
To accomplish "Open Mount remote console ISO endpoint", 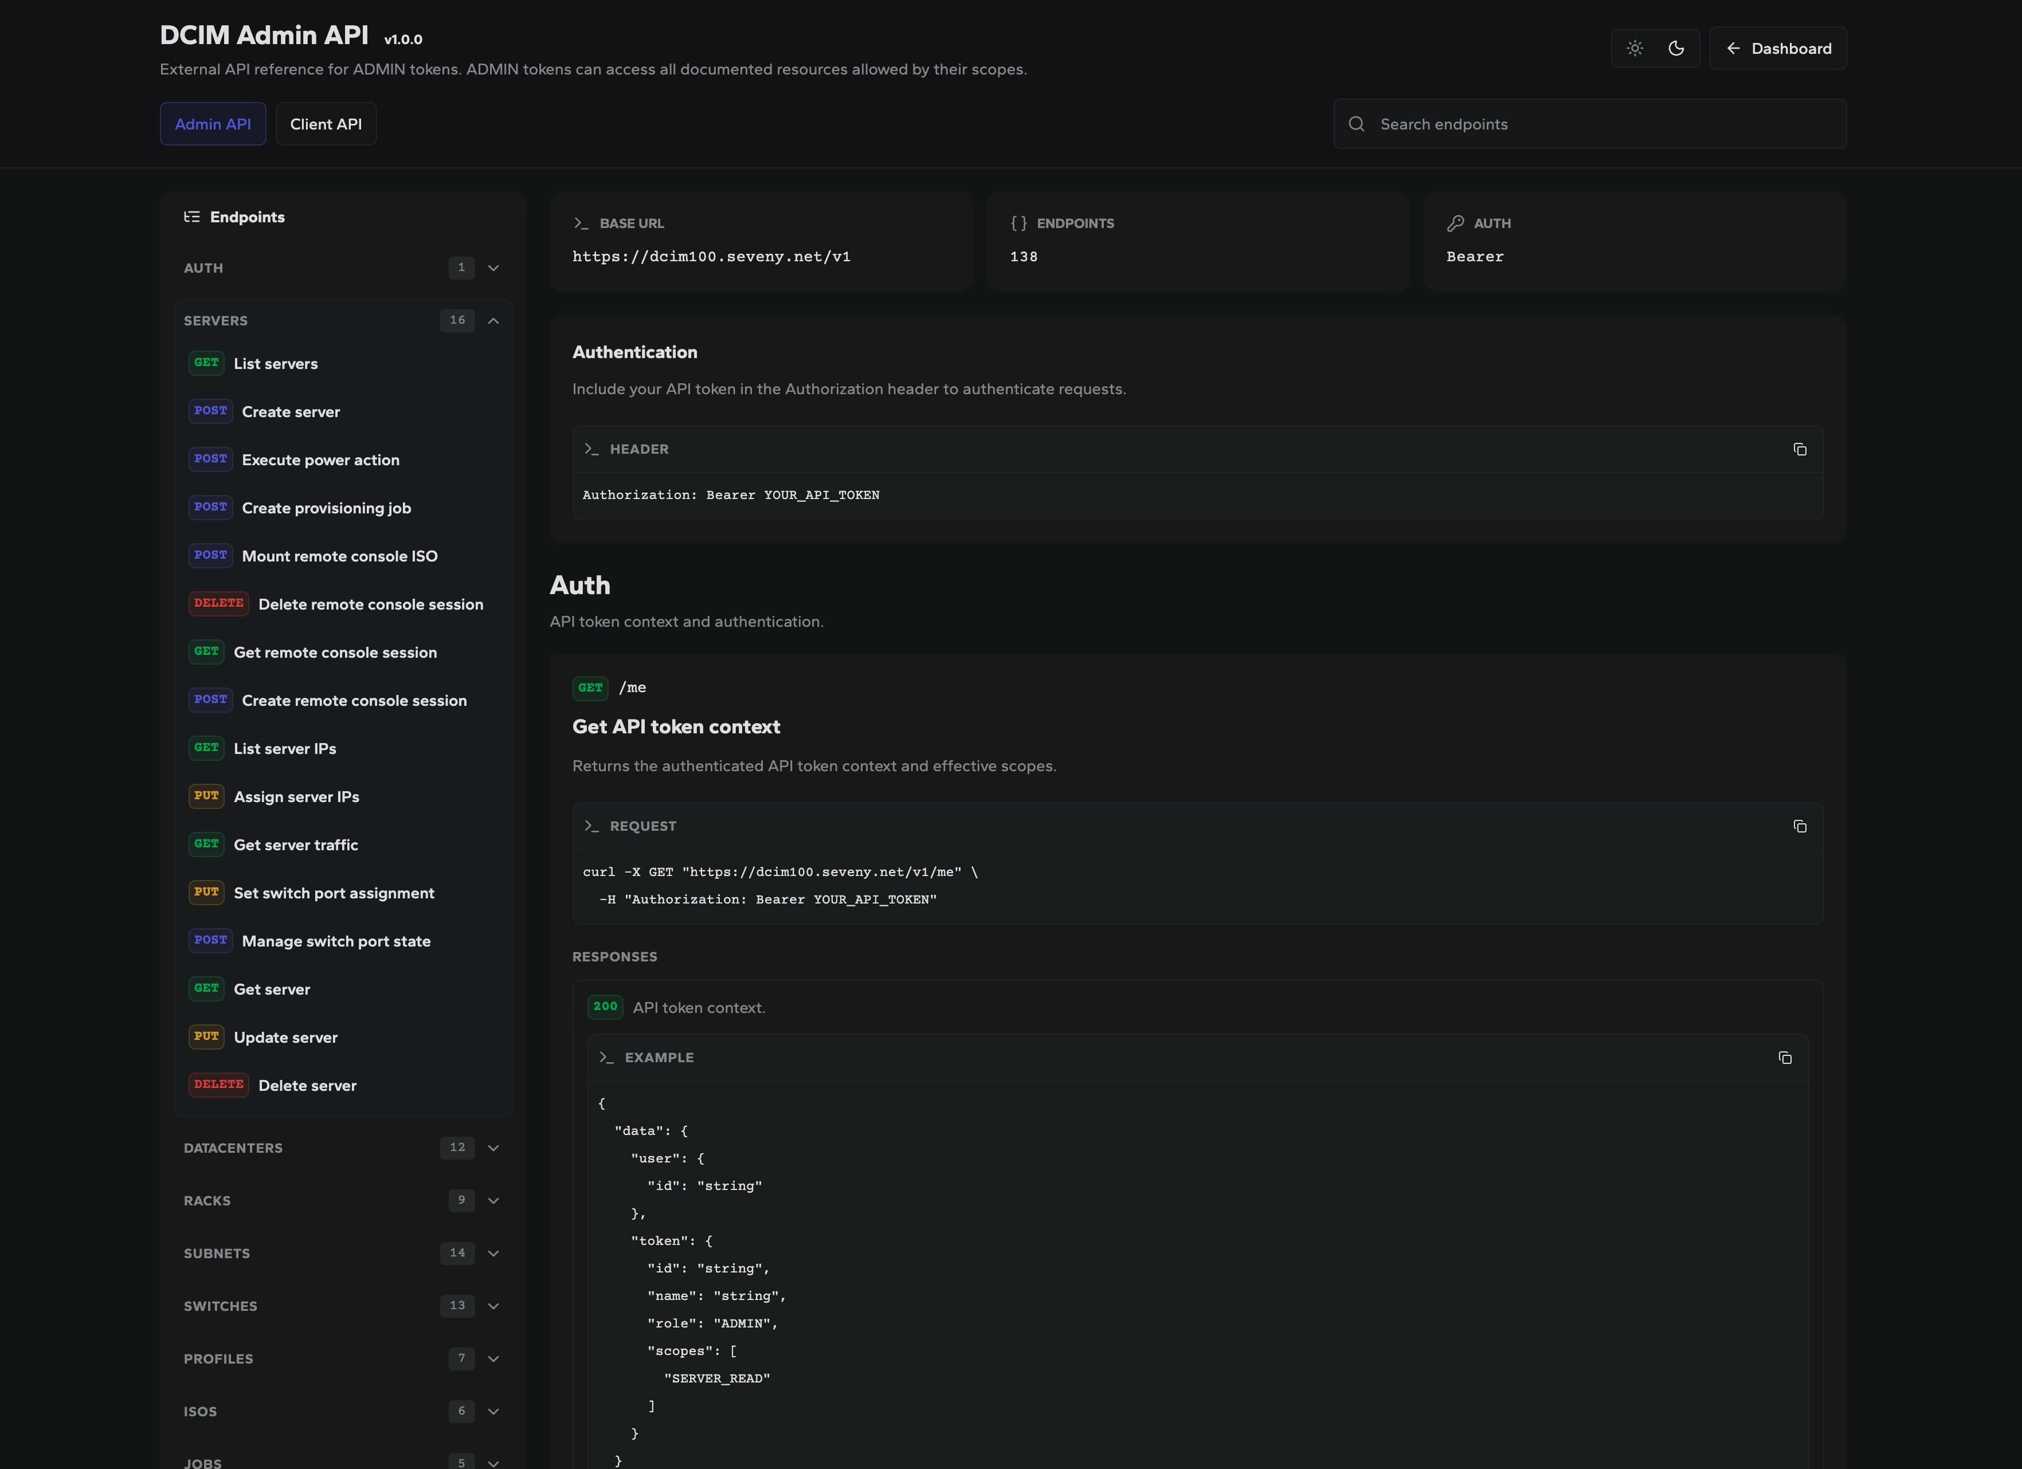I will [x=342, y=556].
